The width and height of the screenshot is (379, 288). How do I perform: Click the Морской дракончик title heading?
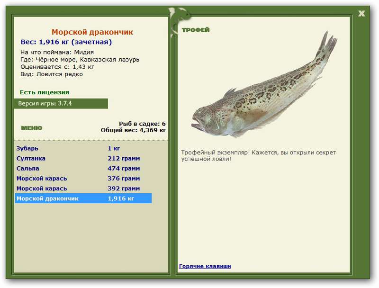click(92, 32)
